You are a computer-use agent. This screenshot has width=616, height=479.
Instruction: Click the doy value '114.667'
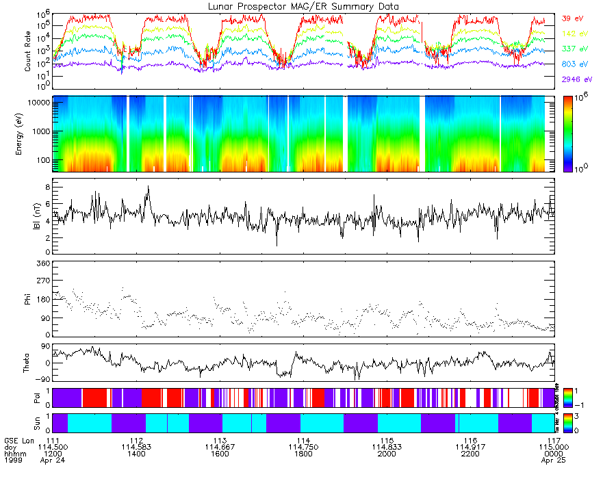click(x=220, y=448)
